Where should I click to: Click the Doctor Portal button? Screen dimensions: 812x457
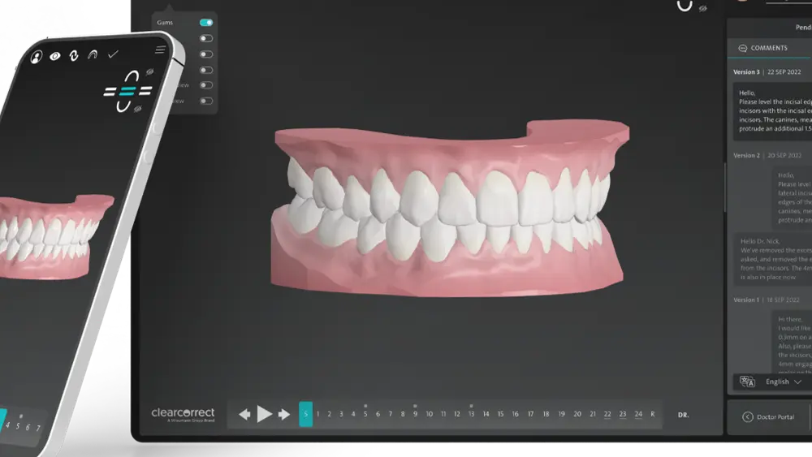coord(769,417)
